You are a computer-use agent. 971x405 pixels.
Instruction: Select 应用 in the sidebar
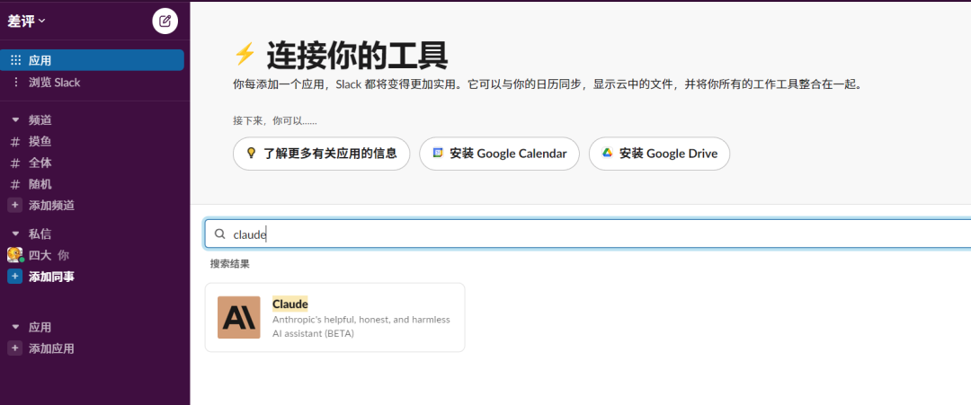pyautogui.click(x=92, y=60)
